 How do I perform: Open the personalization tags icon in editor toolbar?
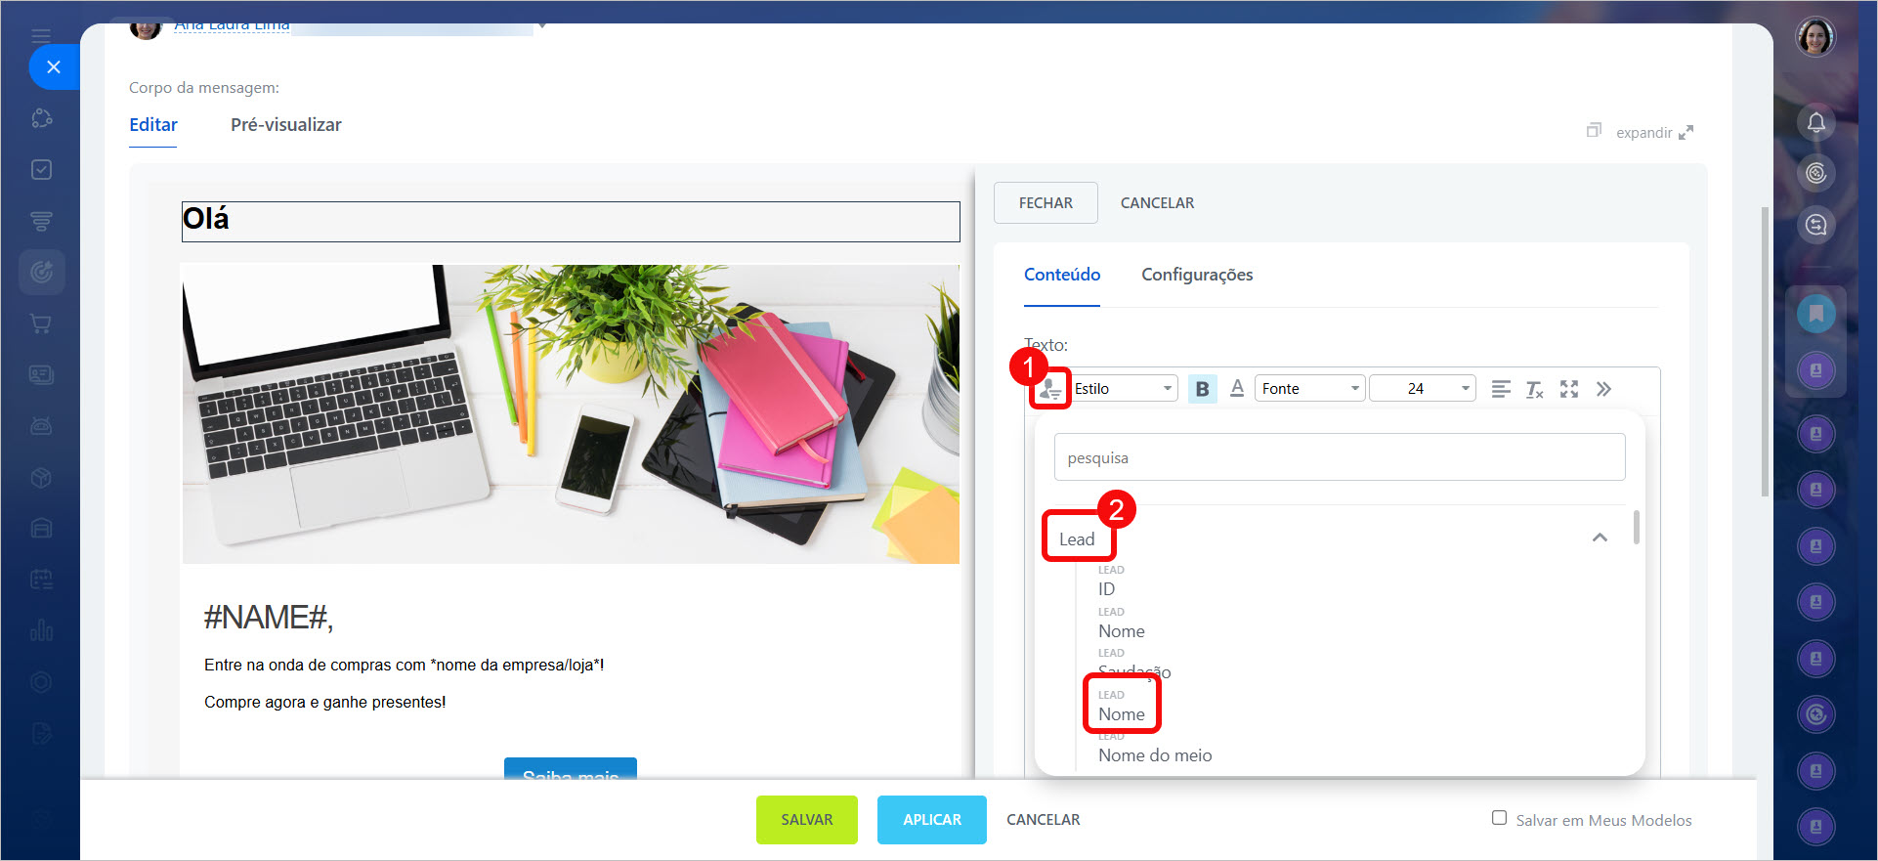point(1050,389)
